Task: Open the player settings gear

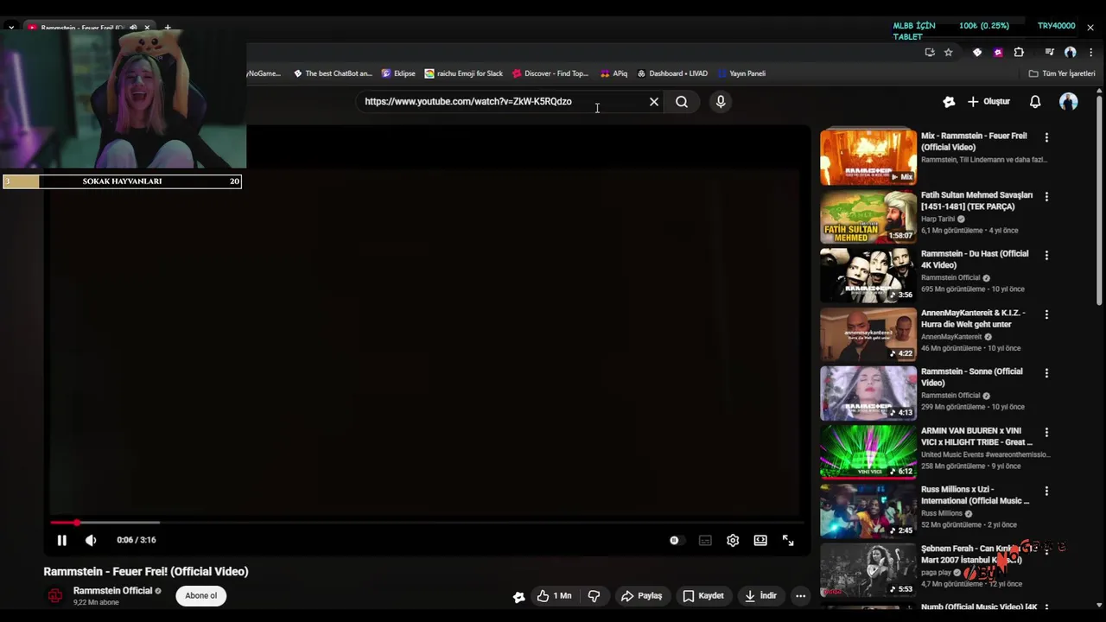Action: click(733, 540)
